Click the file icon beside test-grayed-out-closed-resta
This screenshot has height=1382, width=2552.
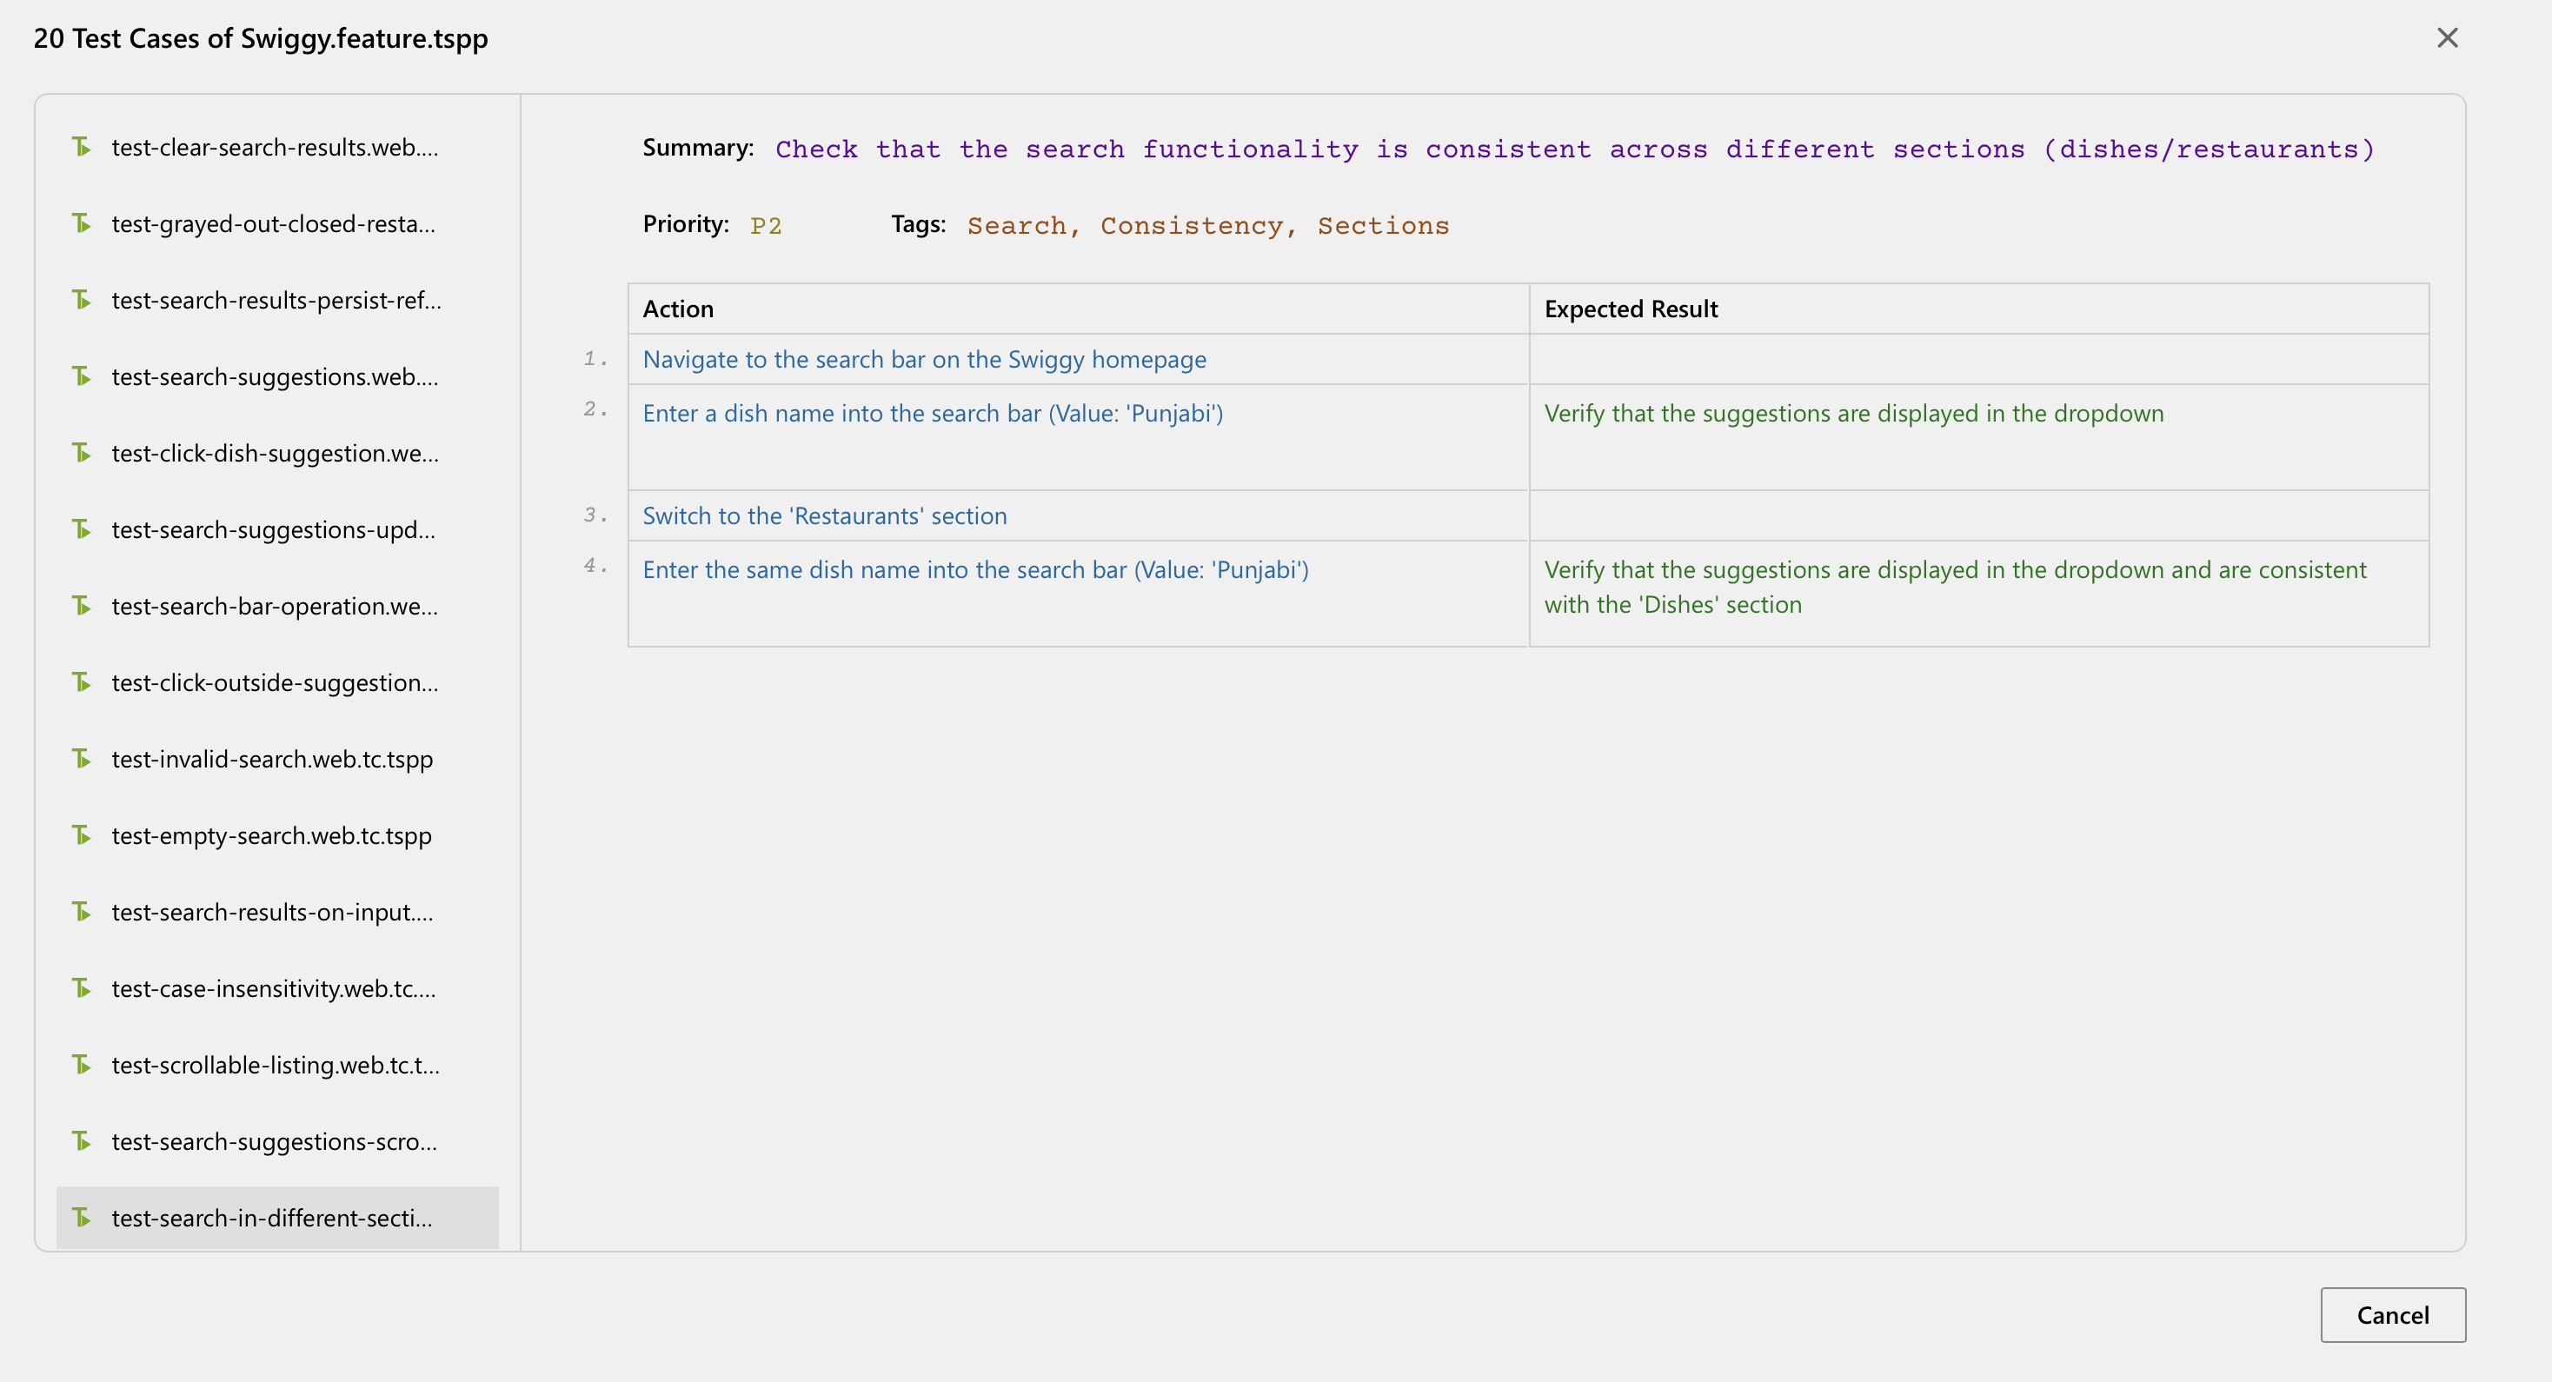point(81,223)
